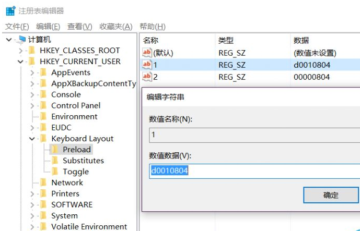The width and height of the screenshot is (360, 231).
Task: Click the HKEY_CLASSES_ROOT folder icon
Action: click(32, 51)
